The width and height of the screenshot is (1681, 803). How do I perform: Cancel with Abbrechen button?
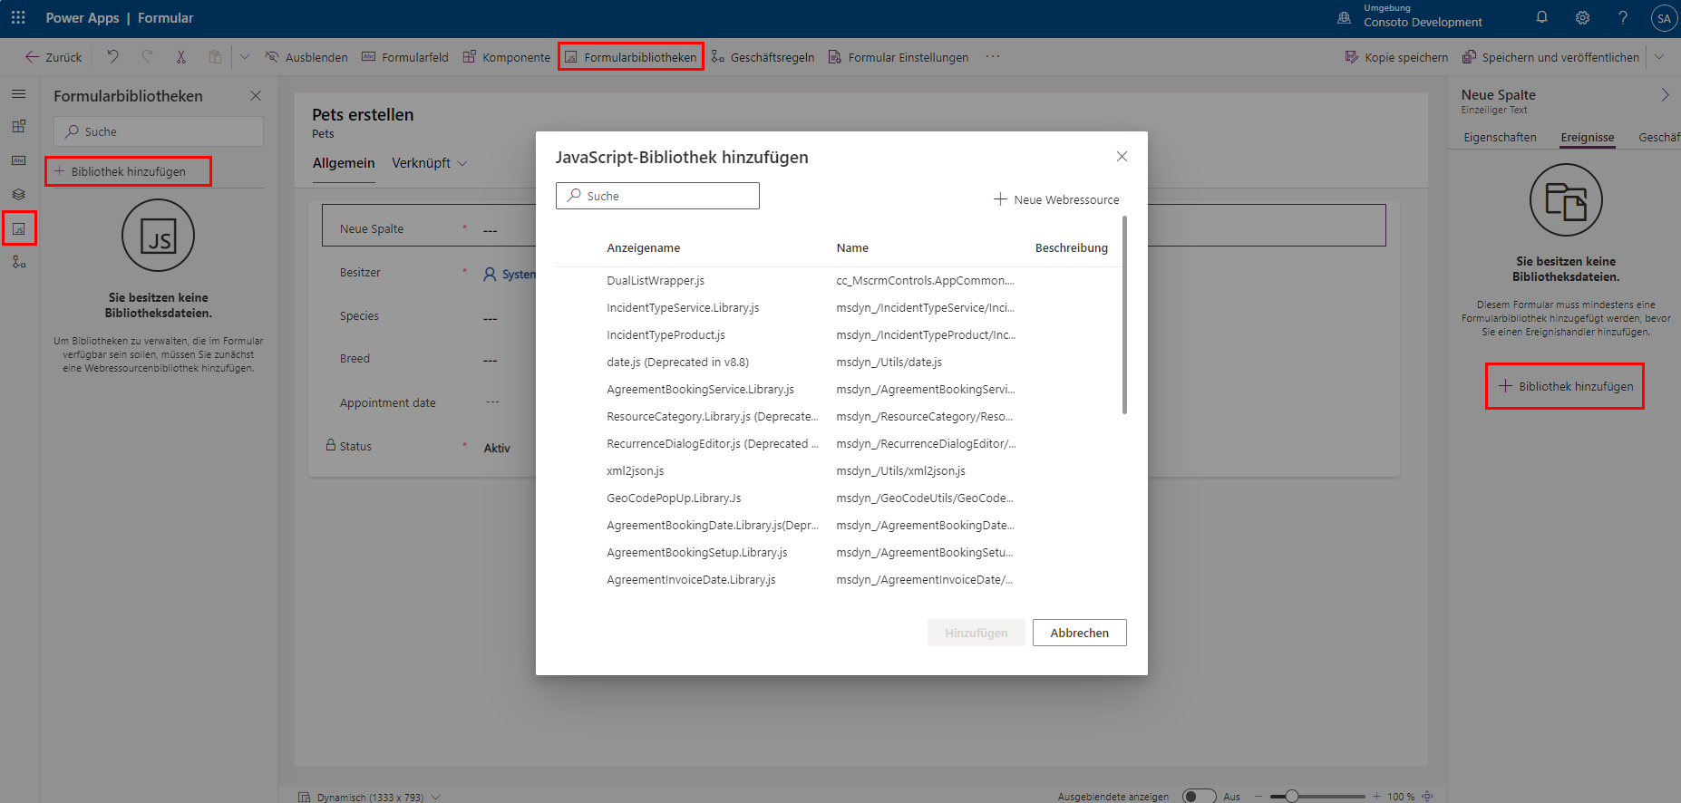tap(1079, 633)
